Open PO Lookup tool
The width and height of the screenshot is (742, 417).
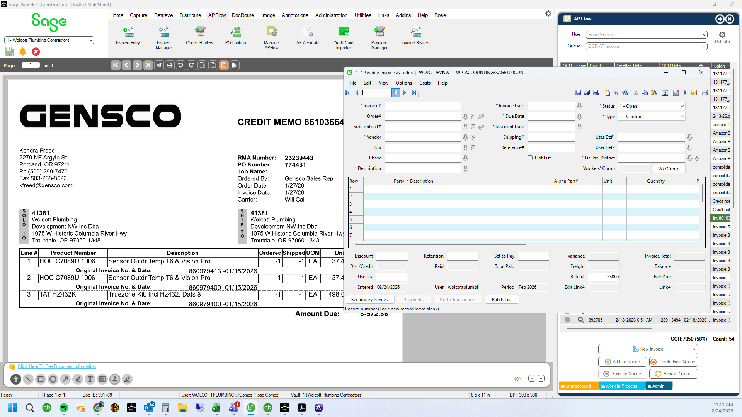pos(235,36)
